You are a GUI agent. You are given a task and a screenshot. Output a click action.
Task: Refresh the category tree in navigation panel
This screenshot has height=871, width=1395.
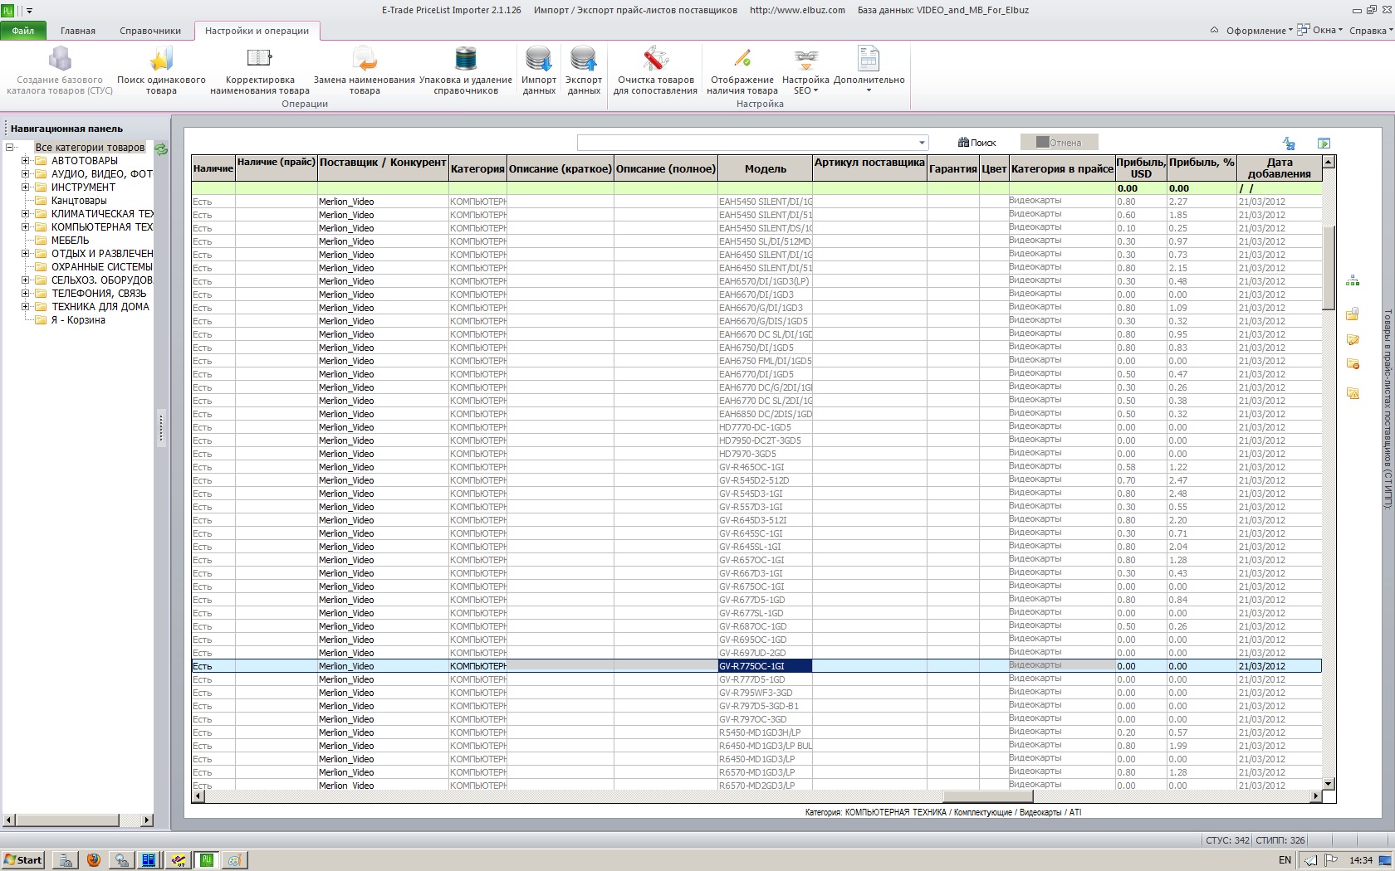pos(161,148)
